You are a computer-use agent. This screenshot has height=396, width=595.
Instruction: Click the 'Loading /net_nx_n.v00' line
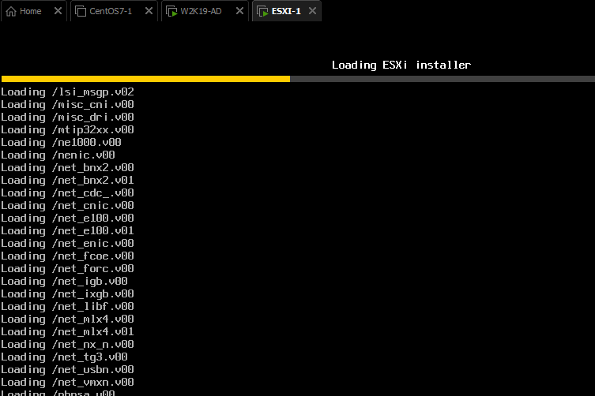click(x=67, y=345)
